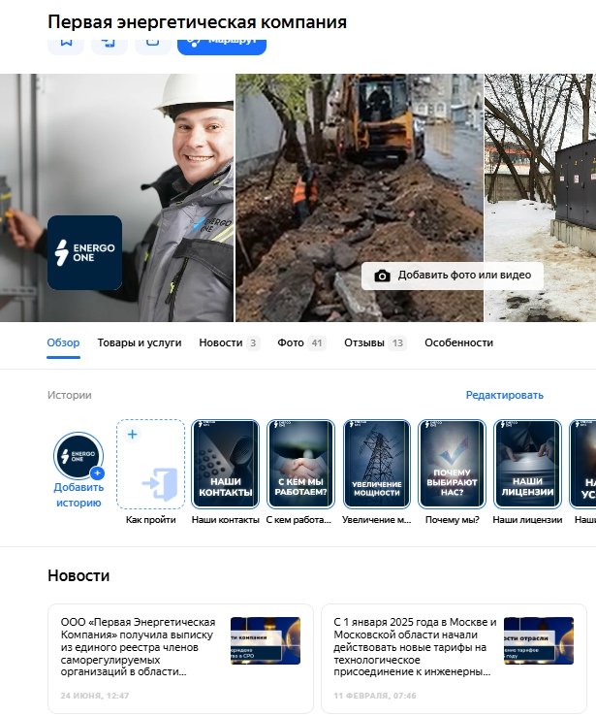Click the С кем работа... caption
596x716 pixels.
(298, 520)
